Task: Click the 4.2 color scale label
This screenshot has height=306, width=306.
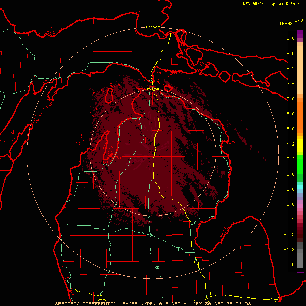Action: (x=291, y=144)
